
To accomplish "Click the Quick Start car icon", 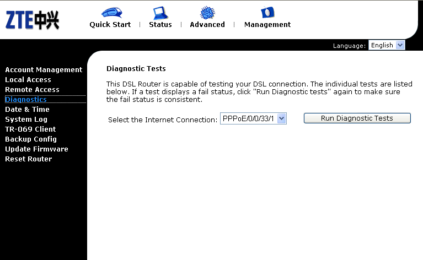I will (x=112, y=12).
